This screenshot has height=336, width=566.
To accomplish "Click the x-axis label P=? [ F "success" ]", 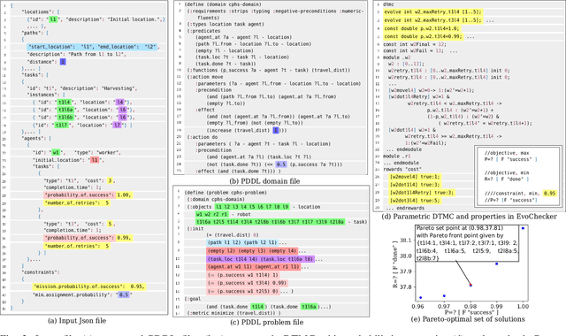I will 470,312.
